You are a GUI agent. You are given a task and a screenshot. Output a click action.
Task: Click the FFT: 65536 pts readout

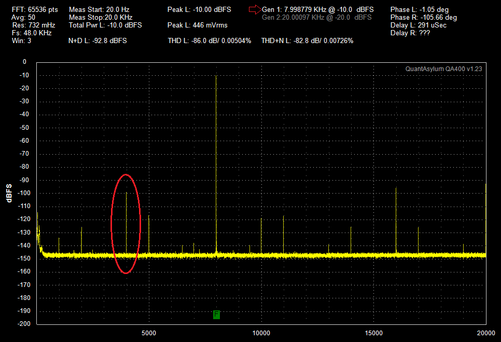coord(35,9)
